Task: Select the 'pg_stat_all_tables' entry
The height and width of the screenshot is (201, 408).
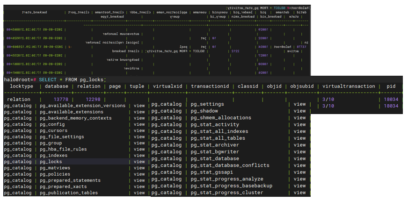Action: [218, 138]
